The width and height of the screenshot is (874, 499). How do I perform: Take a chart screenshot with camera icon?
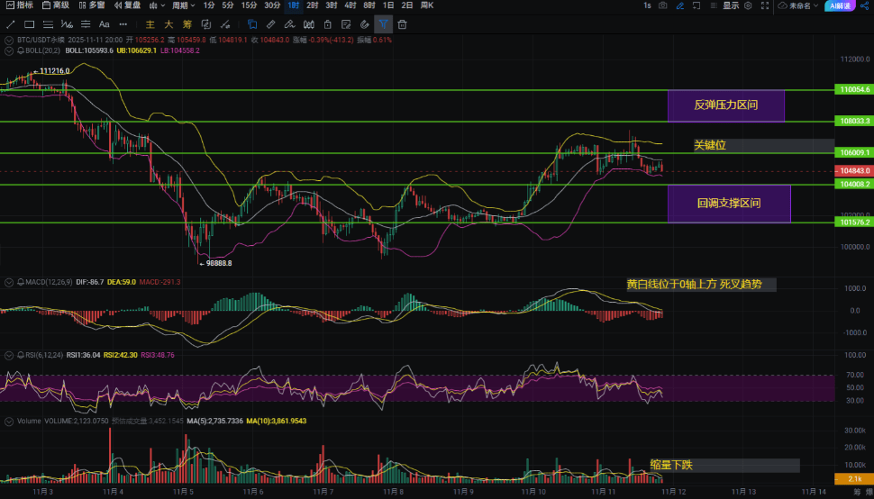point(663,5)
